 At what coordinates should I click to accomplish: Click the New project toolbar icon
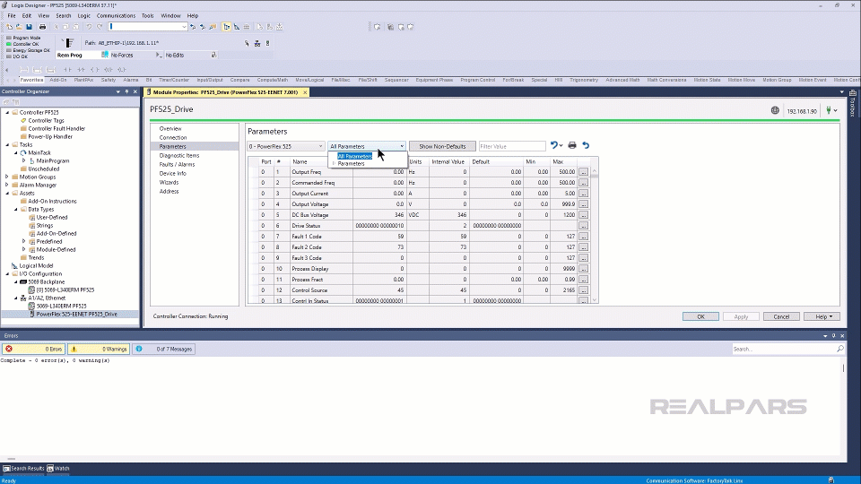coord(9,26)
